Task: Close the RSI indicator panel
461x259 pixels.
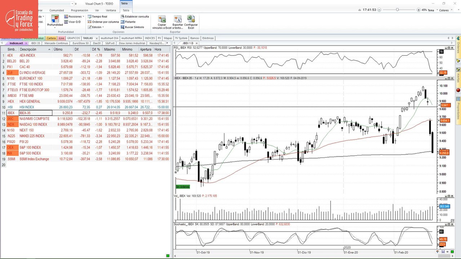Action: click(x=453, y=47)
